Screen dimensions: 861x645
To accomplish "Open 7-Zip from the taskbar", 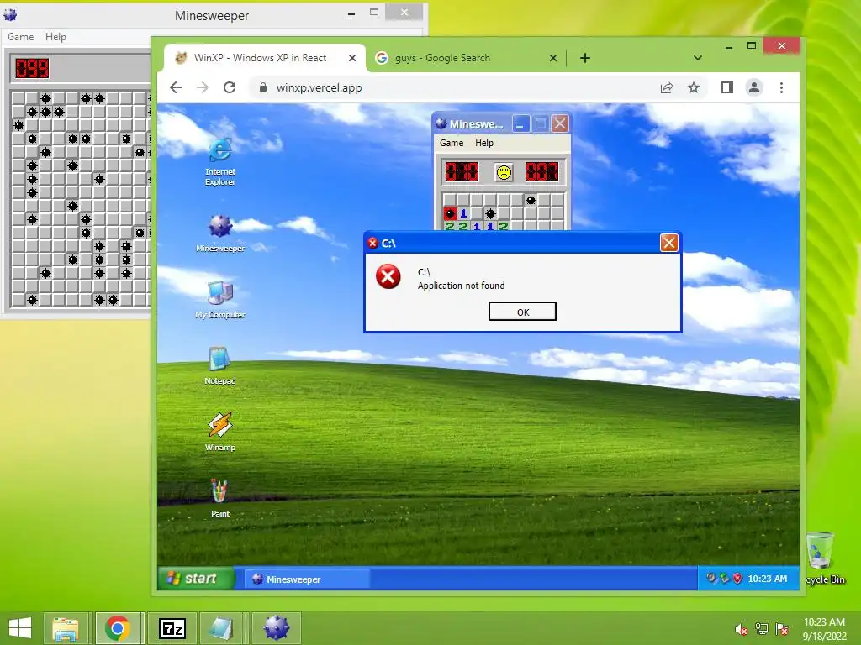I will [x=172, y=628].
